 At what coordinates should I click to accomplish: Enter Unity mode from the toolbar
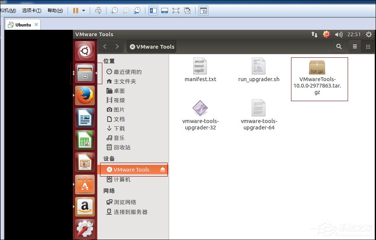pos(187,11)
